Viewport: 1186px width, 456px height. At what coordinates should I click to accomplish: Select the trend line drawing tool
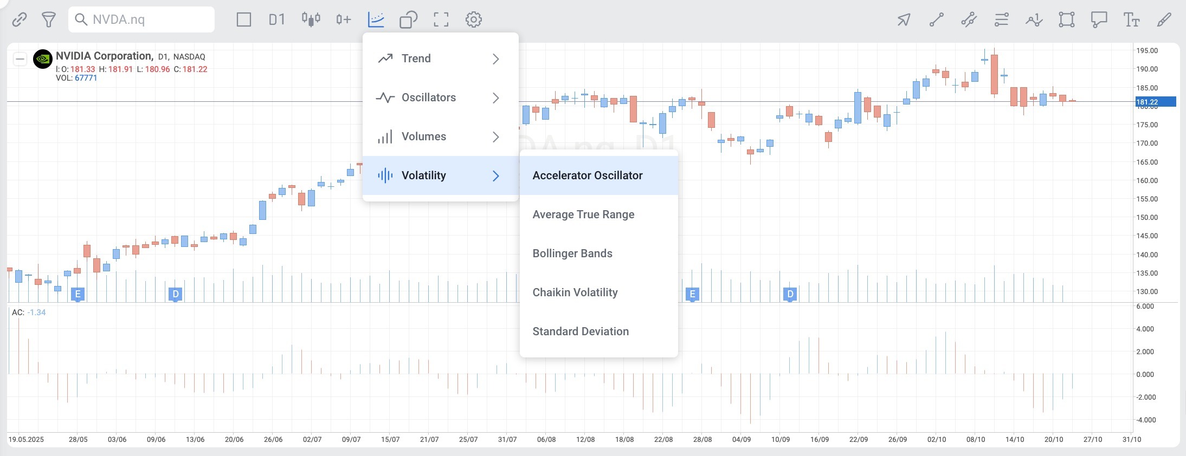pos(937,20)
